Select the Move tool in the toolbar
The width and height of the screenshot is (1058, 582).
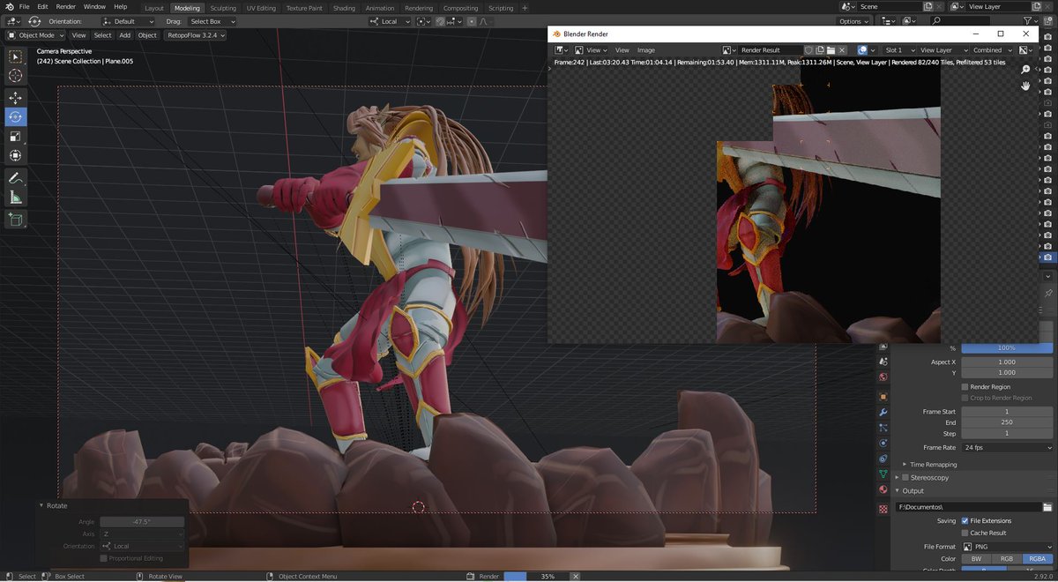point(15,97)
